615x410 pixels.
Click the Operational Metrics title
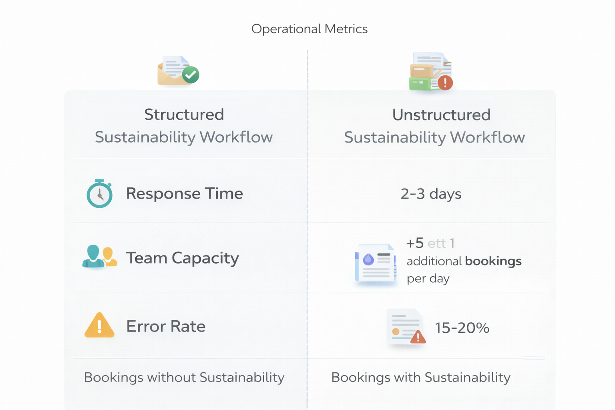(309, 28)
